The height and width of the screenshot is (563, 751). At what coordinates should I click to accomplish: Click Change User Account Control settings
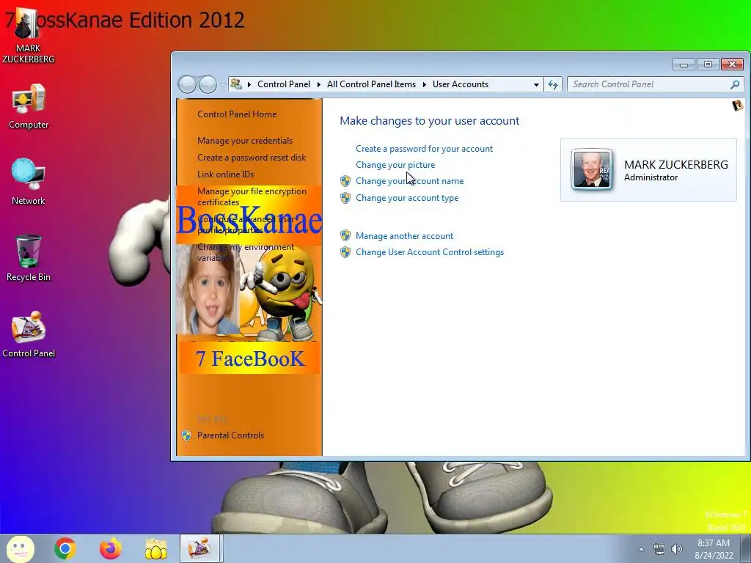pos(430,252)
